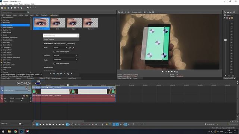Select the Diamond mask preset thumbnail
This screenshot has width=239, height=134.
tap(91, 23)
